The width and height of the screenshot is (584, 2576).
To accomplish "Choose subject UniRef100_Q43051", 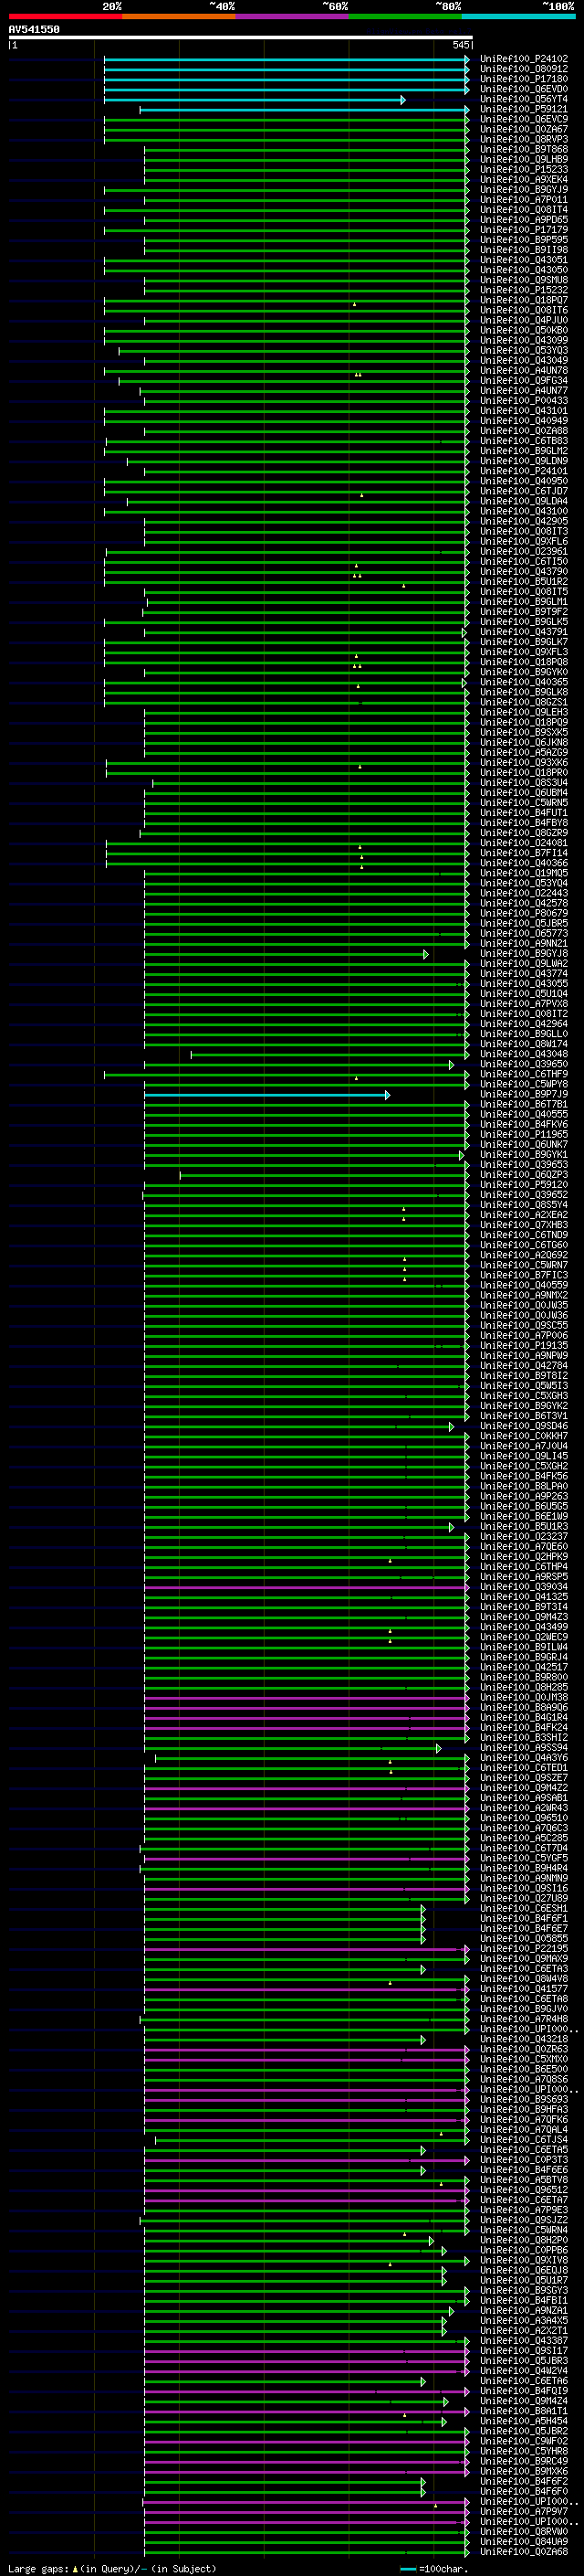I will point(524,260).
